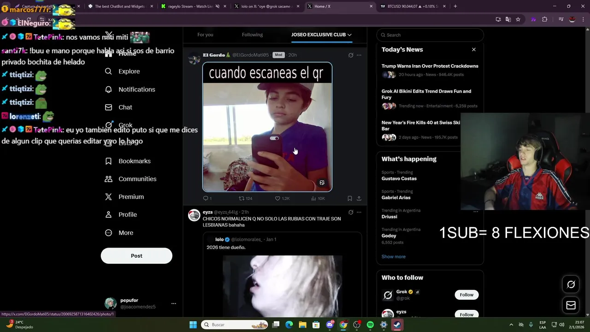
Task: Open account menu dots beside pepufor
Action: (x=174, y=303)
